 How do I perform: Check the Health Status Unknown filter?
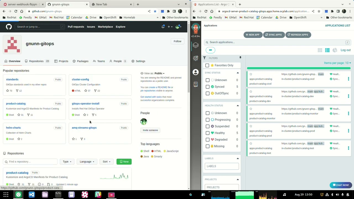coord(207,113)
